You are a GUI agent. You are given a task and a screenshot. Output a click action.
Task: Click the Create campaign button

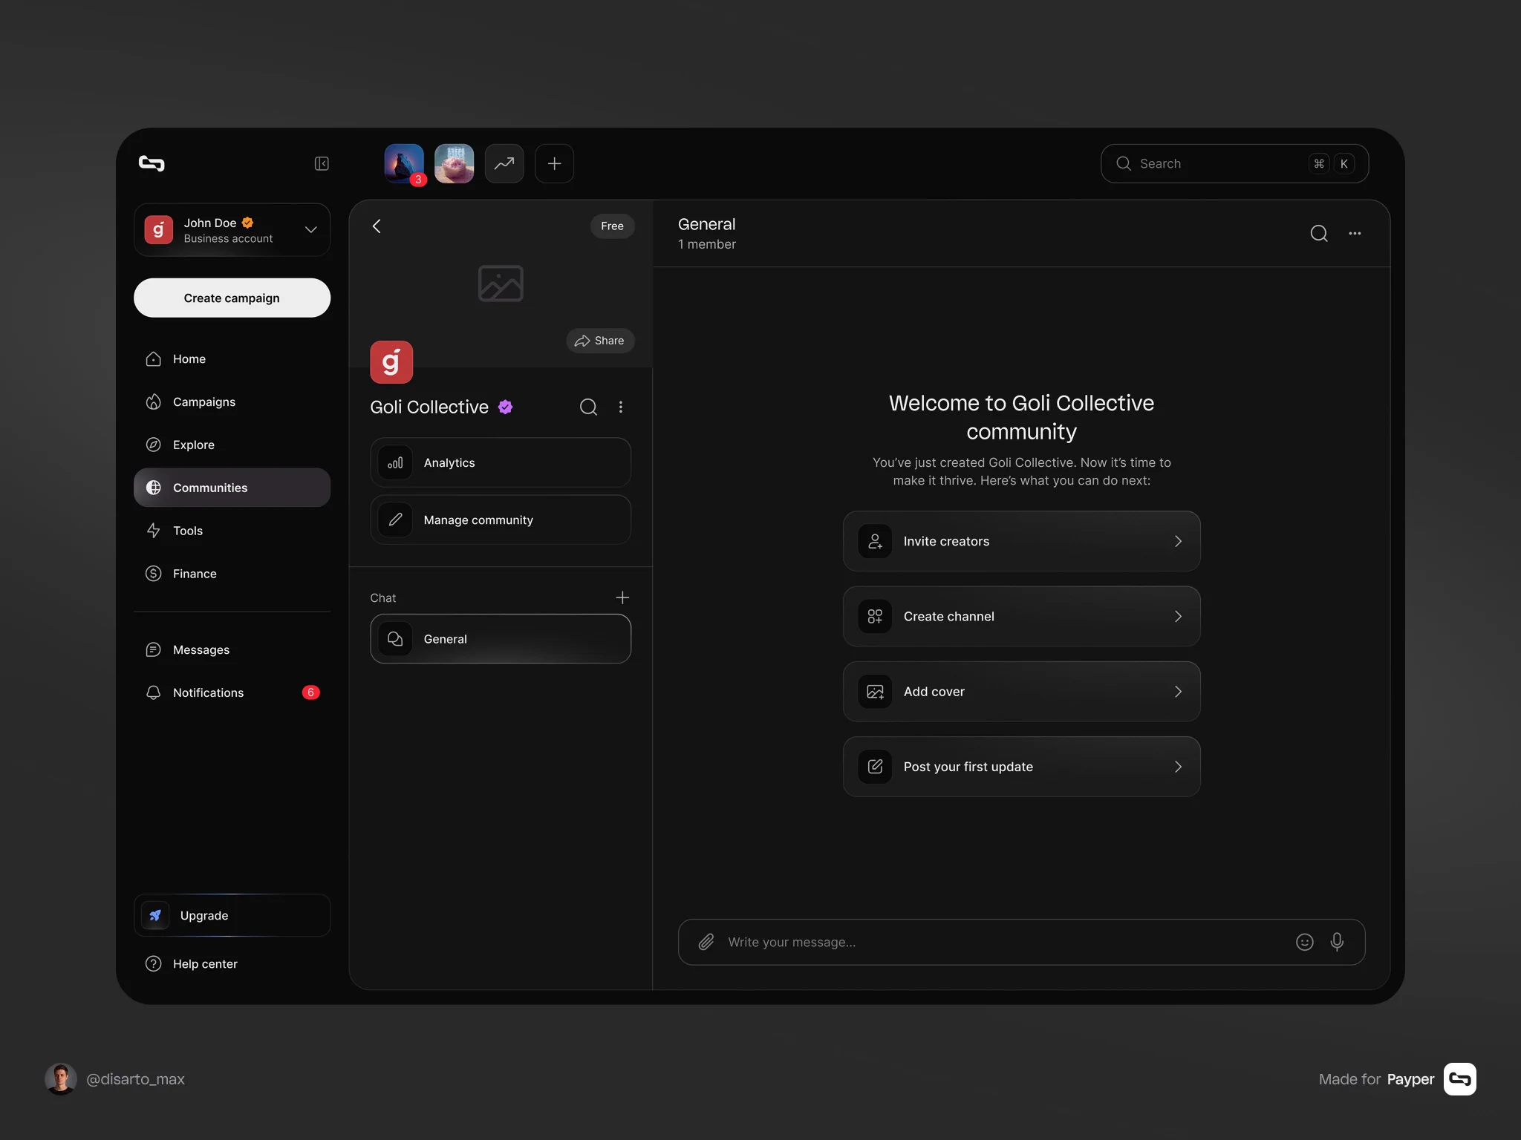coord(232,298)
